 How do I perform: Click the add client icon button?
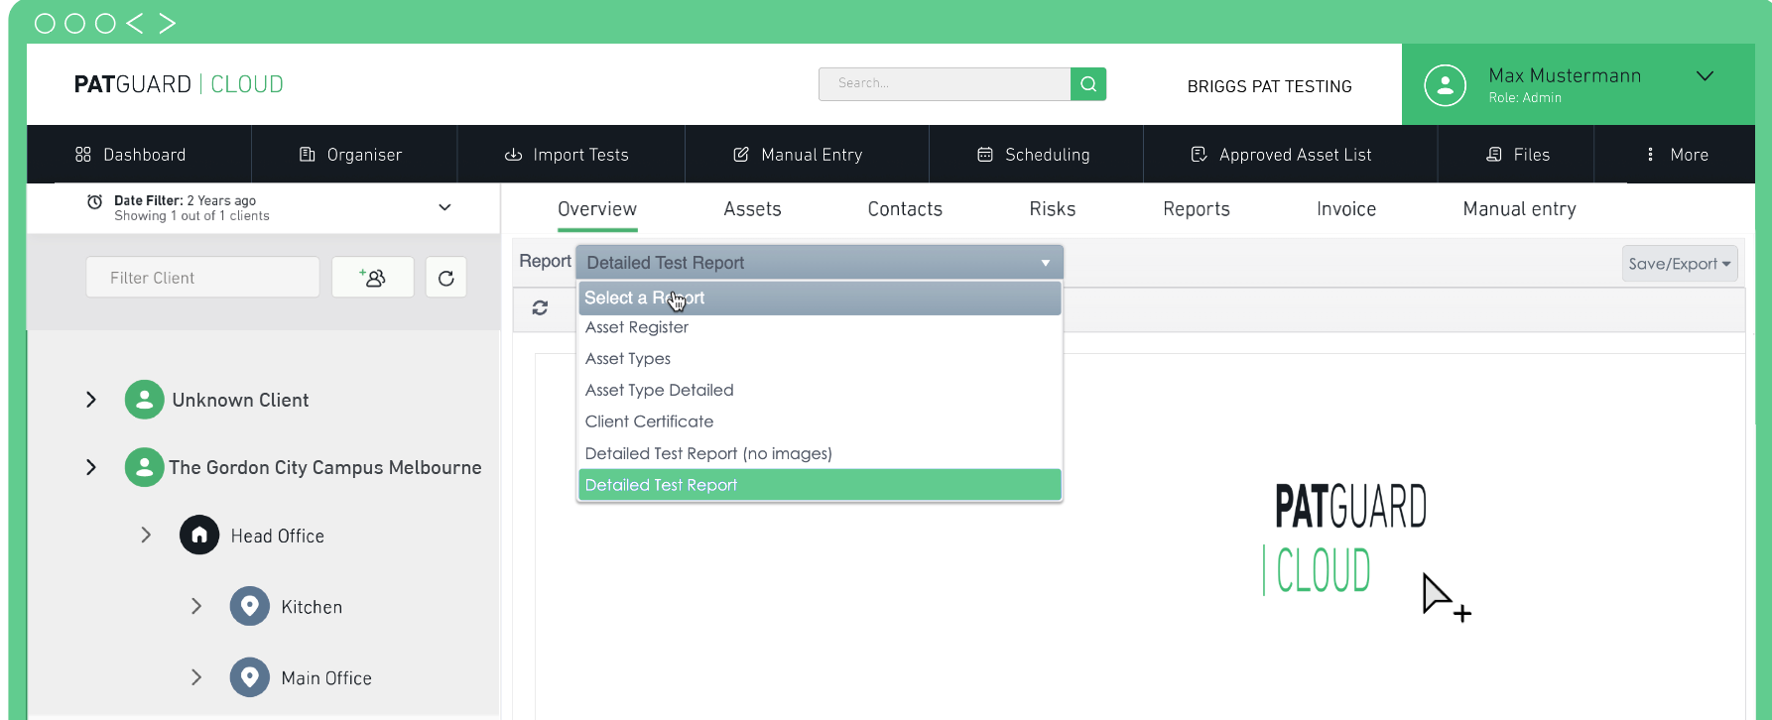point(373,278)
